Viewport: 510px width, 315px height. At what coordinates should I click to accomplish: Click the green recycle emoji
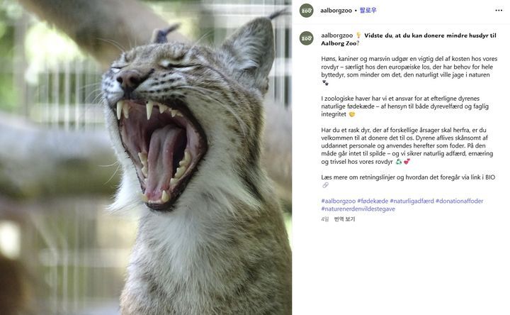[398, 162]
